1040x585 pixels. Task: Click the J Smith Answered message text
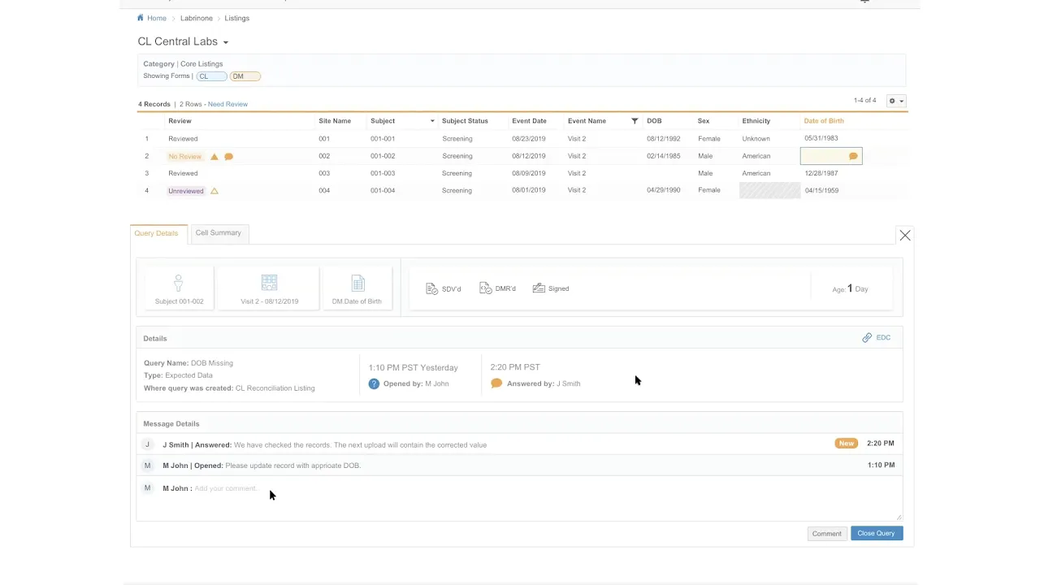[x=324, y=445]
